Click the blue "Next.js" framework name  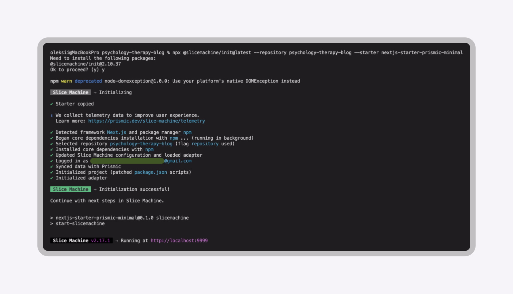117,132
